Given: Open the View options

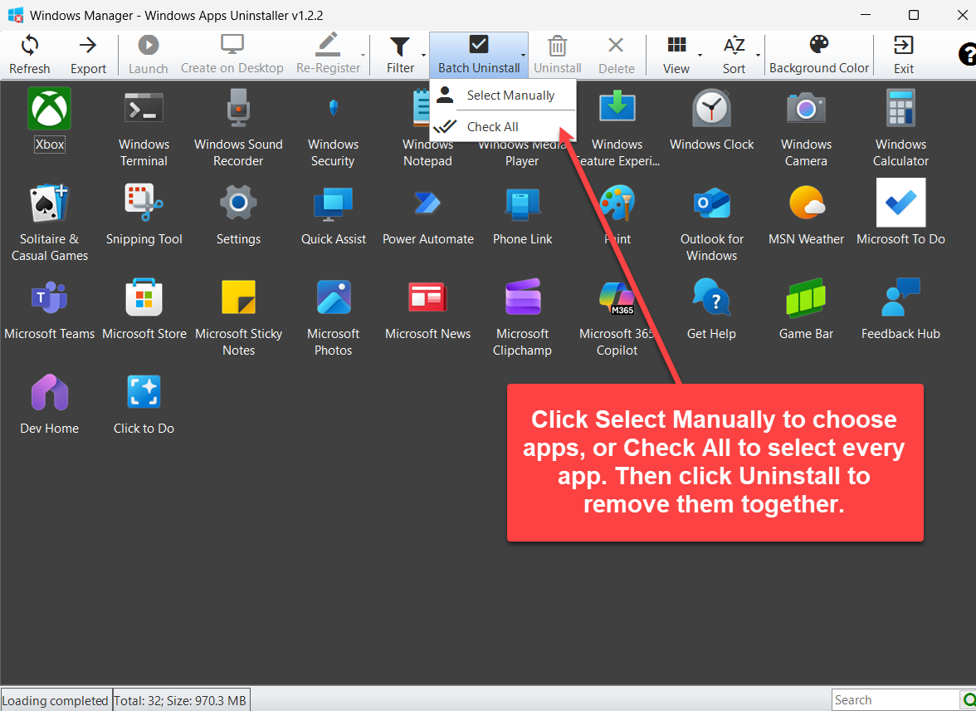Looking at the screenshot, I should point(676,55).
